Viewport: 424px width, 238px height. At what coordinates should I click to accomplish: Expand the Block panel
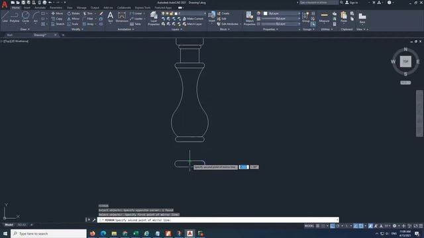point(225,29)
